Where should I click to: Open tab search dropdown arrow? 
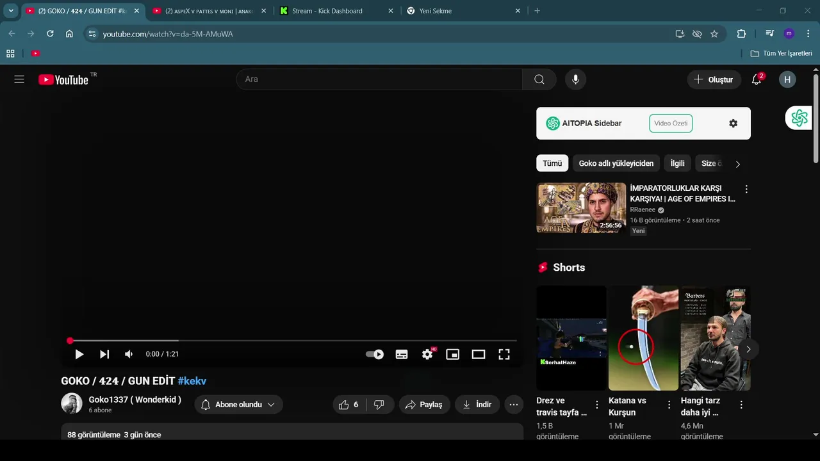tap(11, 11)
